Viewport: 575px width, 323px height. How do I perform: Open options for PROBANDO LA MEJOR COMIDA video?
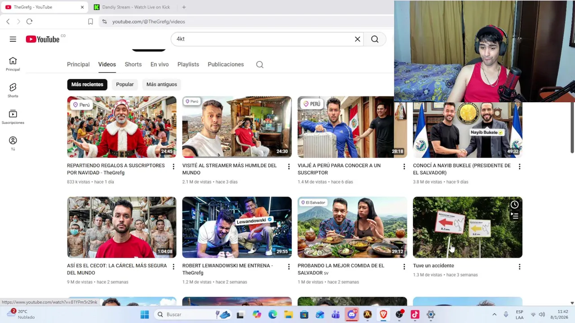coord(404,266)
